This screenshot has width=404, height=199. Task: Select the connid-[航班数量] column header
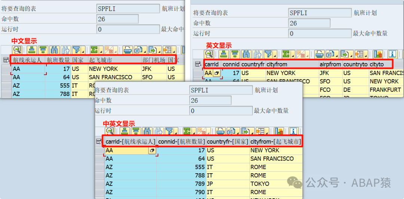[181, 142]
